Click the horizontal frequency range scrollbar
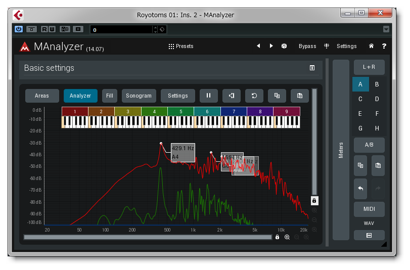The image size is (410, 270). click(x=148, y=237)
